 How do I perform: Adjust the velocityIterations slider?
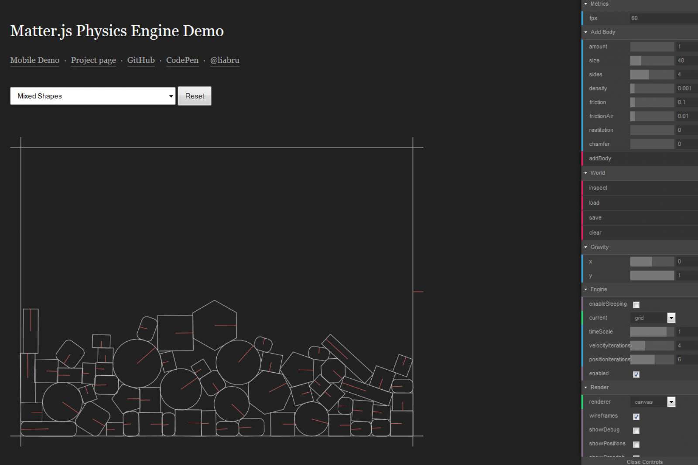tap(652, 346)
